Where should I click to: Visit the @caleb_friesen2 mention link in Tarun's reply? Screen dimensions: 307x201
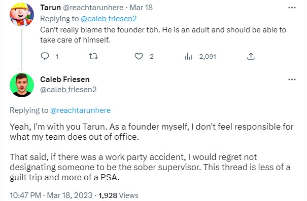coord(109,19)
